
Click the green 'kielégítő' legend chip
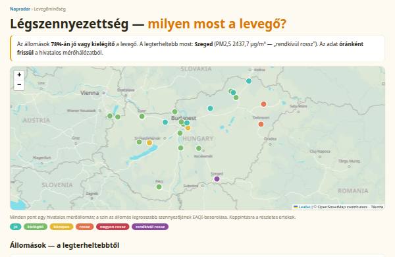tap(36, 227)
